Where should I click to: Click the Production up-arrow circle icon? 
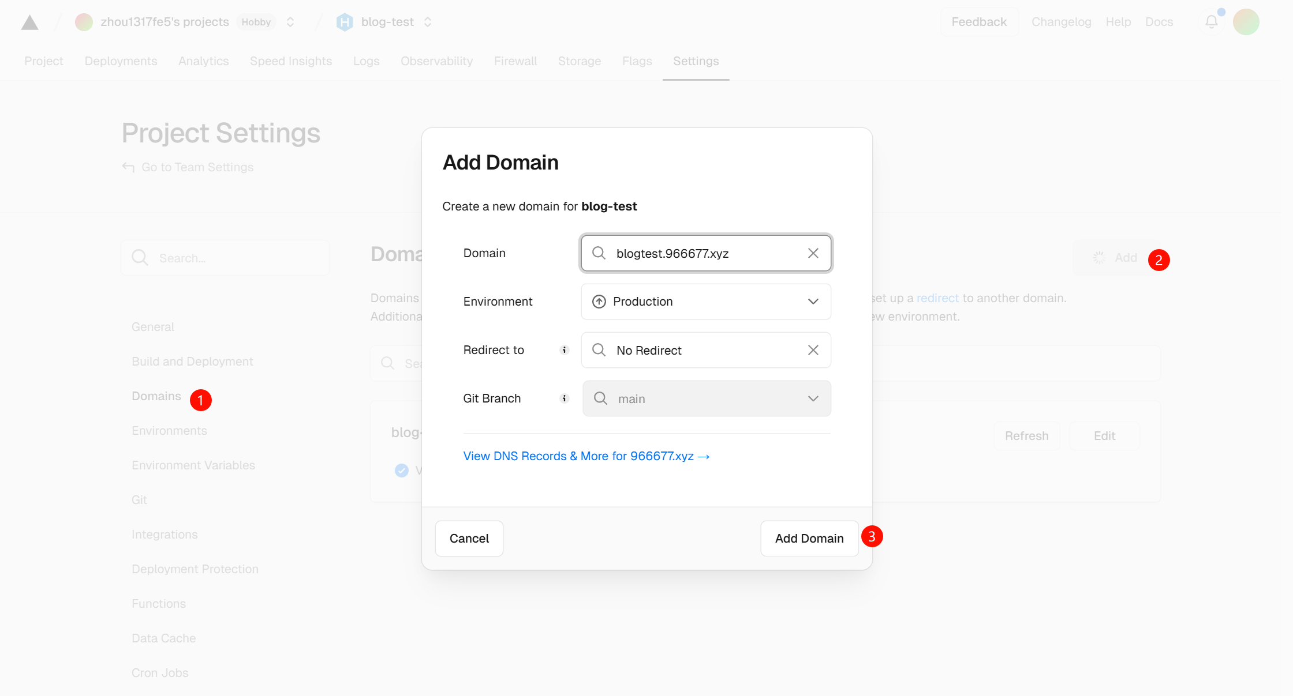(x=599, y=302)
